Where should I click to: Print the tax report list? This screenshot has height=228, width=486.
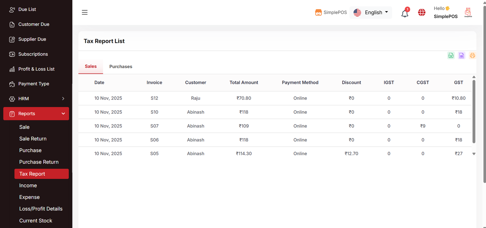point(472,55)
